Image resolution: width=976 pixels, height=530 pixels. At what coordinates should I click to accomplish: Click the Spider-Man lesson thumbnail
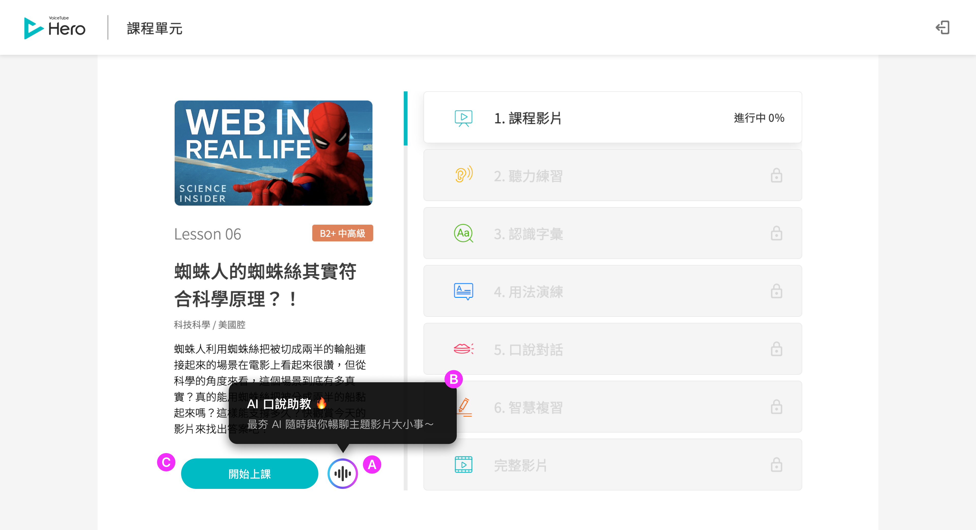(273, 153)
